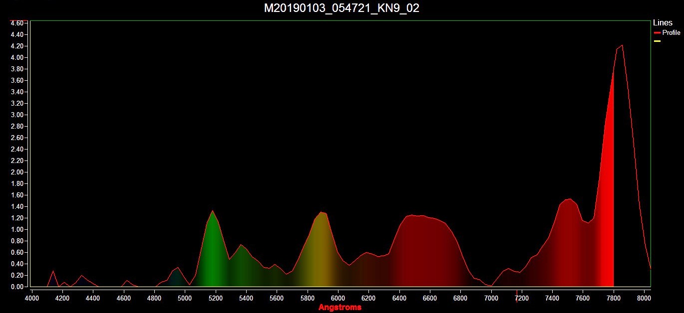Click the chart title M20190103_054721_KN9_02
The width and height of the screenshot is (684, 313).
pyautogui.click(x=342, y=8)
